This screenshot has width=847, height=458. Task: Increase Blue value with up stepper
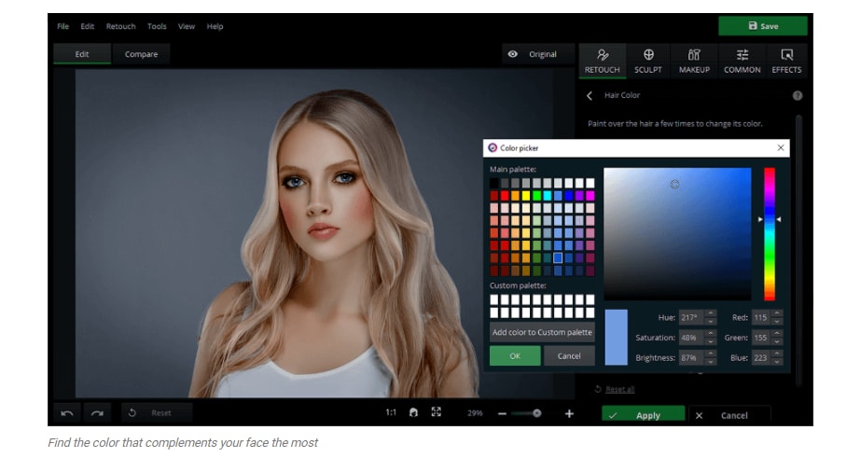777,354
